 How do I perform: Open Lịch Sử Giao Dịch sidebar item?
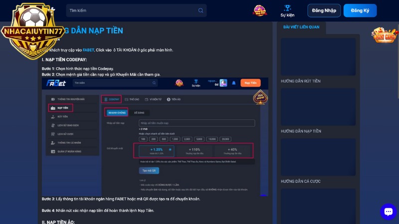72,125
